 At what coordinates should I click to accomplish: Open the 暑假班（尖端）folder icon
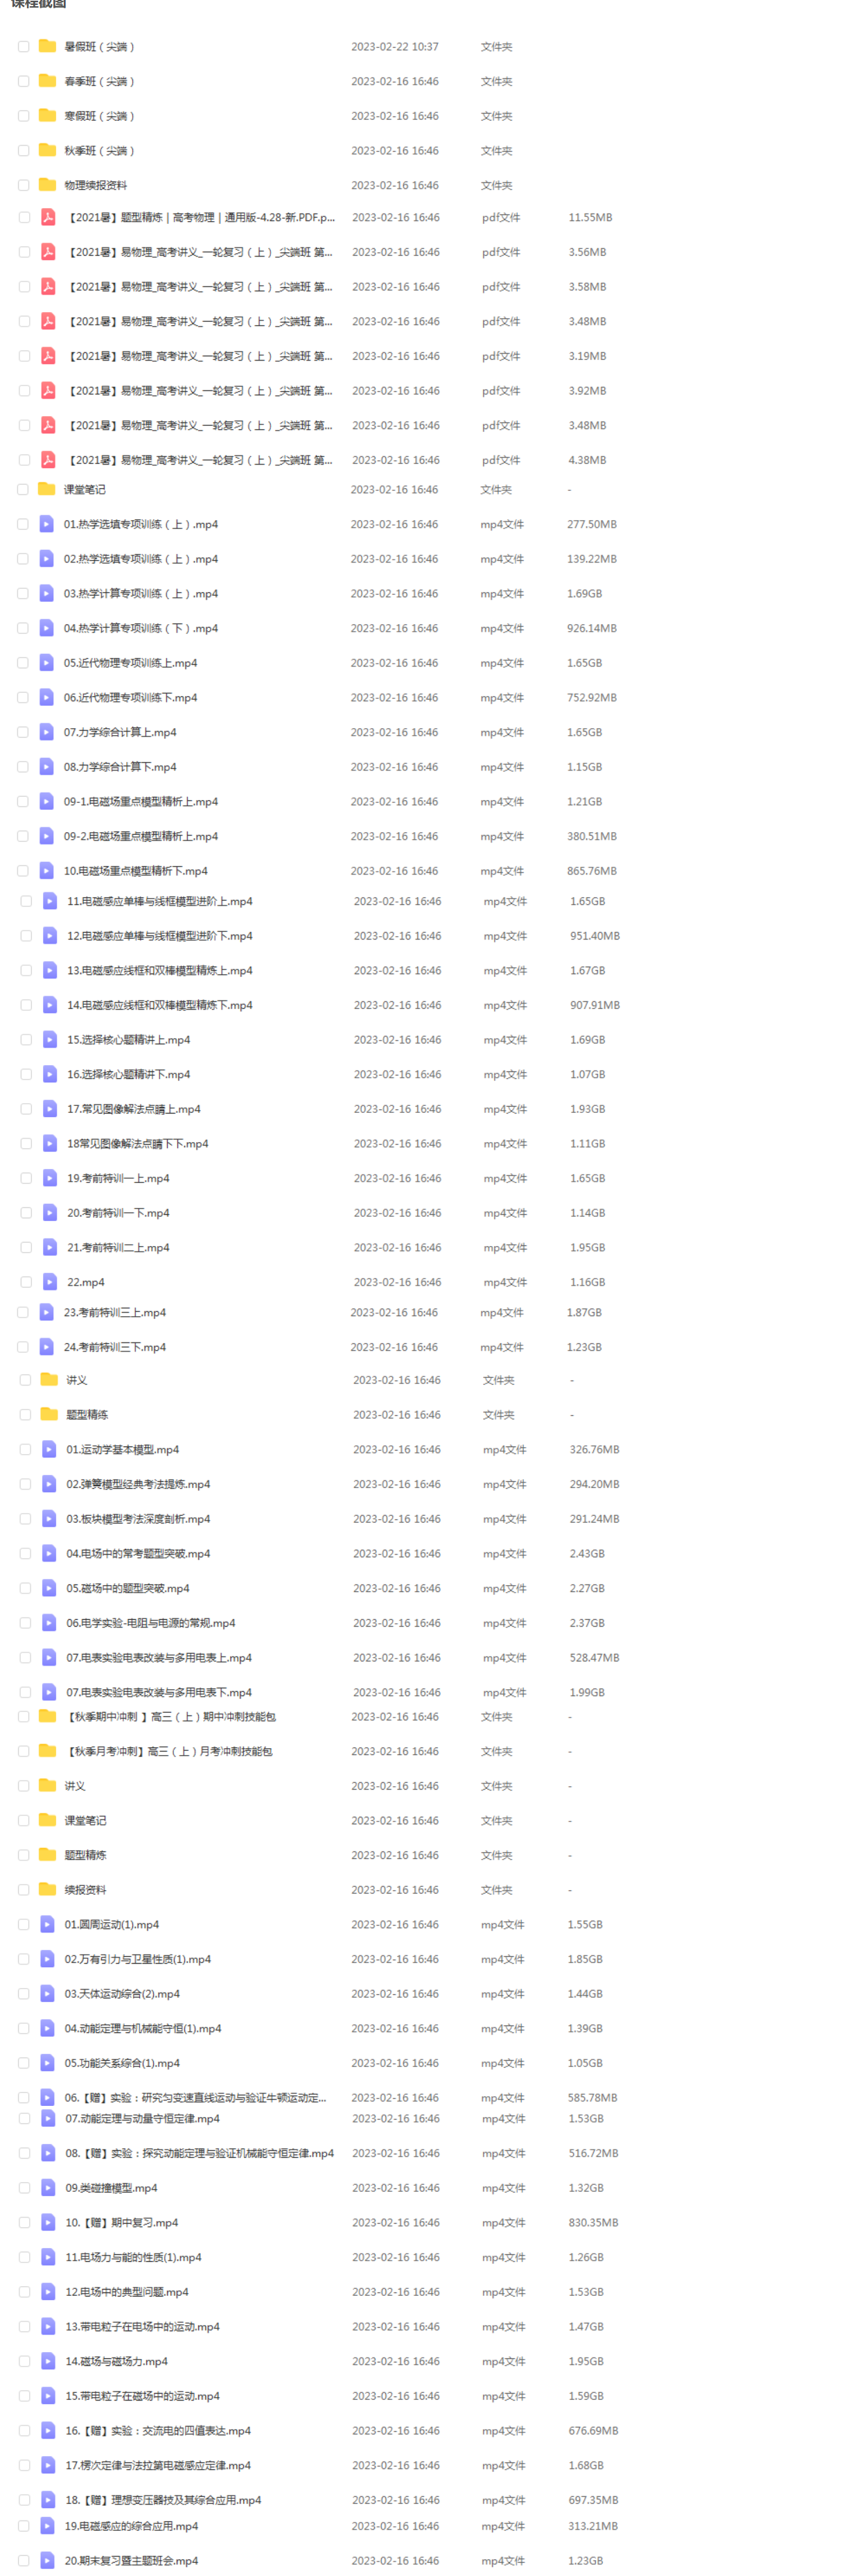[x=47, y=46]
